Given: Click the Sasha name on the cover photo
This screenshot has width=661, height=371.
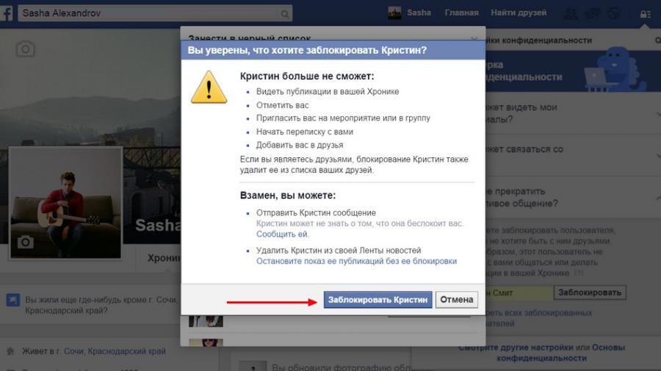Looking at the screenshot, I should pos(158,225).
